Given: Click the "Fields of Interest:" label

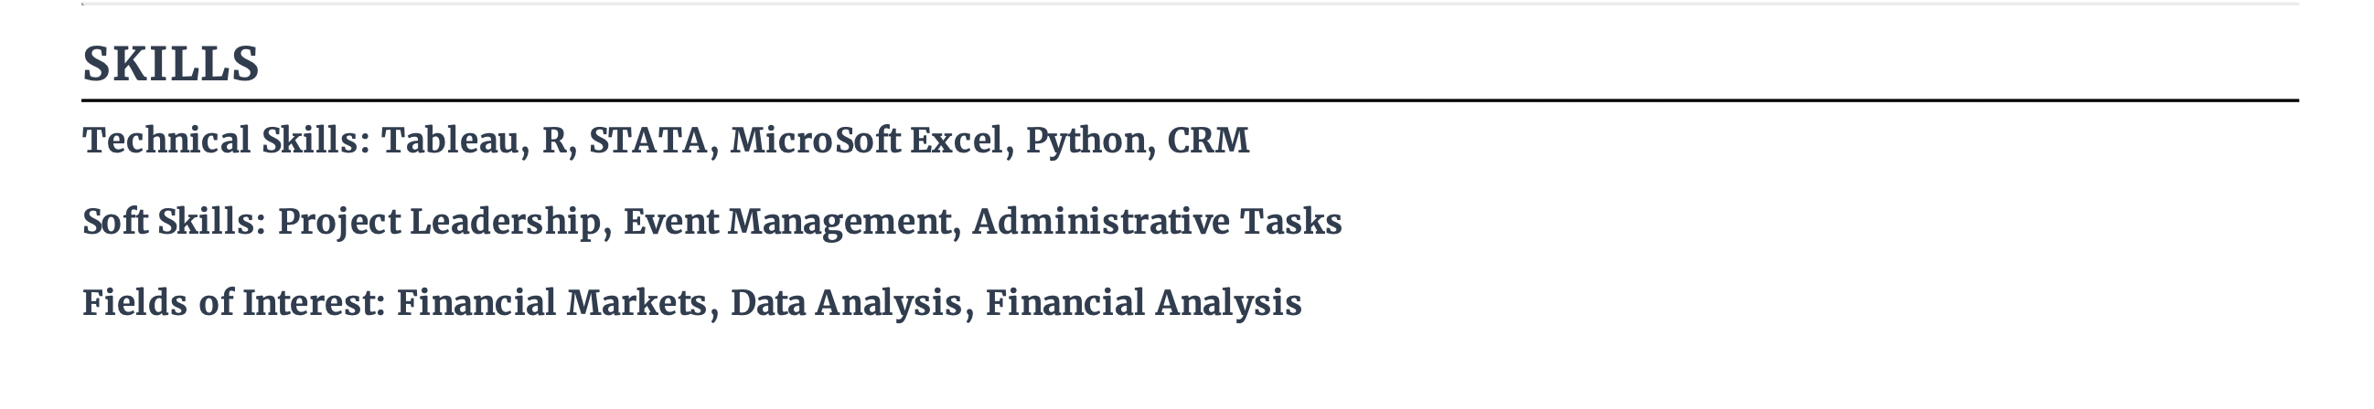Looking at the screenshot, I should [x=234, y=302].
